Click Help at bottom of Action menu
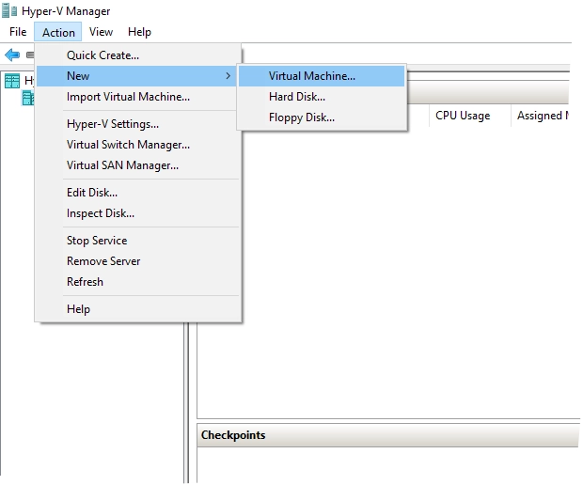This screenshot has width=583, height=485. [x=137, y=309]
